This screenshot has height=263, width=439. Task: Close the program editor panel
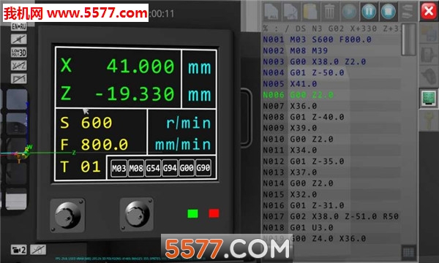click(428, 12)
